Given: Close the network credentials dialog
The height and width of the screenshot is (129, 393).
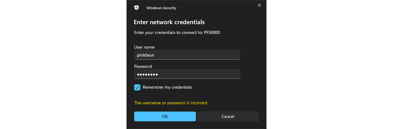Looking at the screenshot, I should coord(259,5).
